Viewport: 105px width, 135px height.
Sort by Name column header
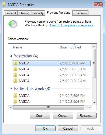(33, 47)
